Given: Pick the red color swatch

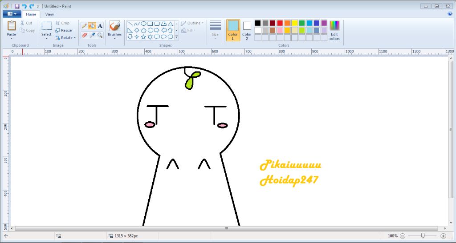Looking at the screenshot, I should [x=280, y=23].
